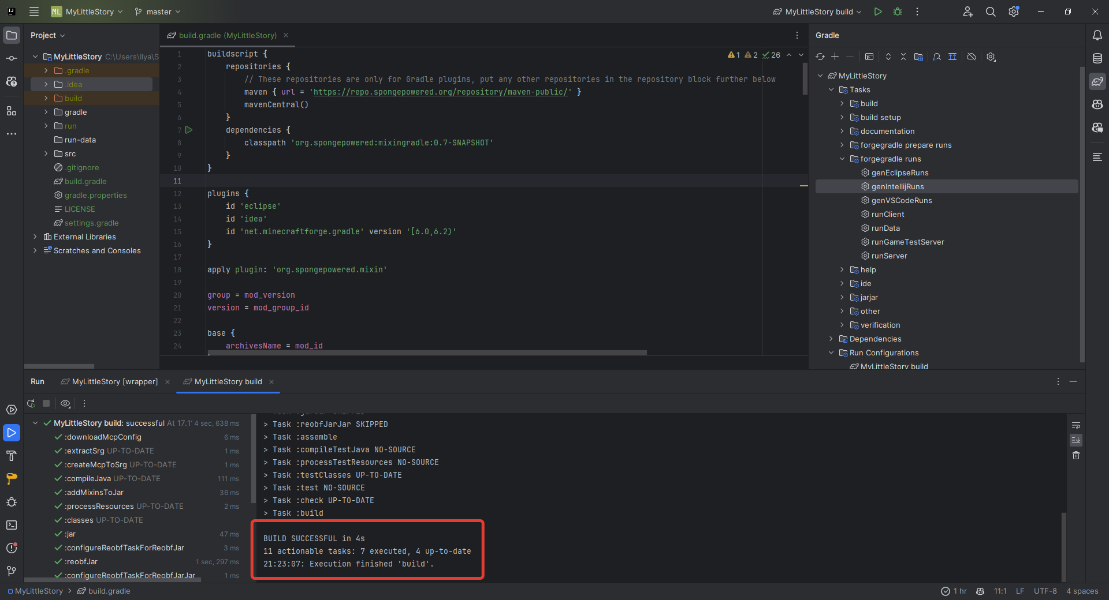
Task: Open the Terminal tool window icon
Action: [12, 525]
